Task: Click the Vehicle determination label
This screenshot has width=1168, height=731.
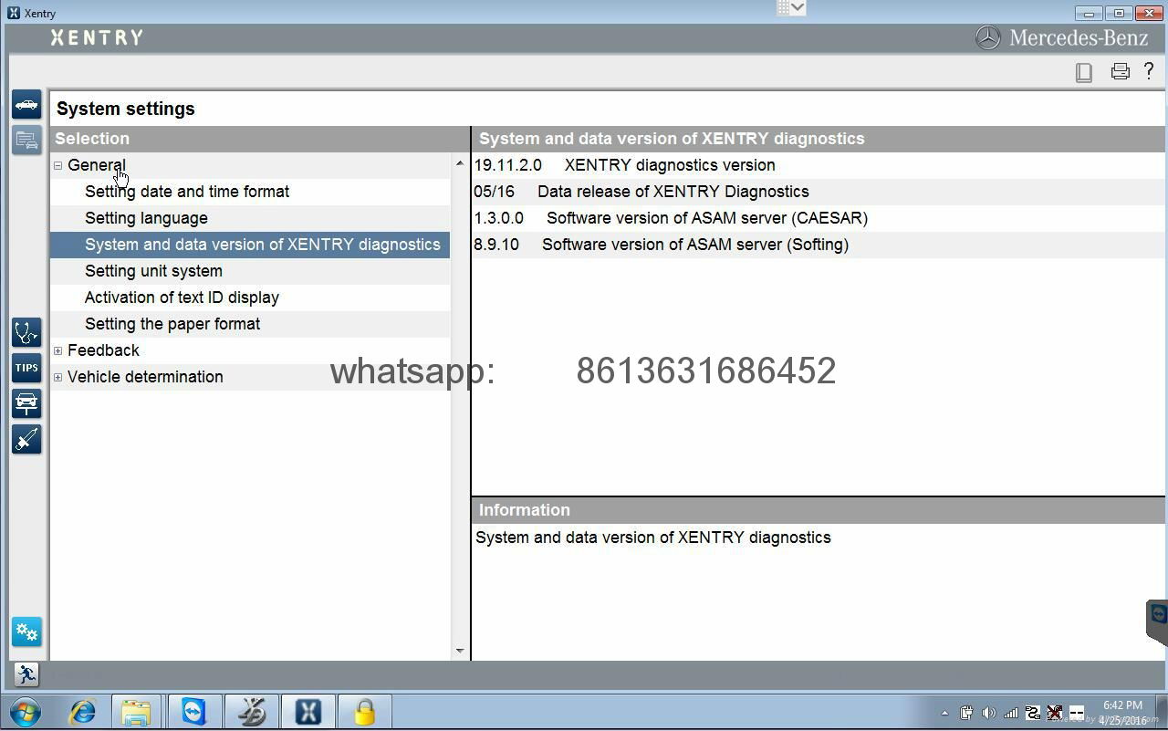Action: point(145,377)
